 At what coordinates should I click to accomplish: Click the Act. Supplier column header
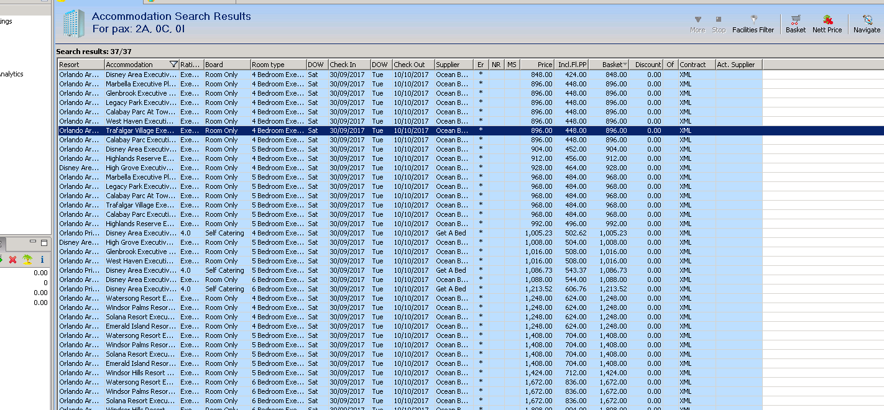(x=738, y=65)
